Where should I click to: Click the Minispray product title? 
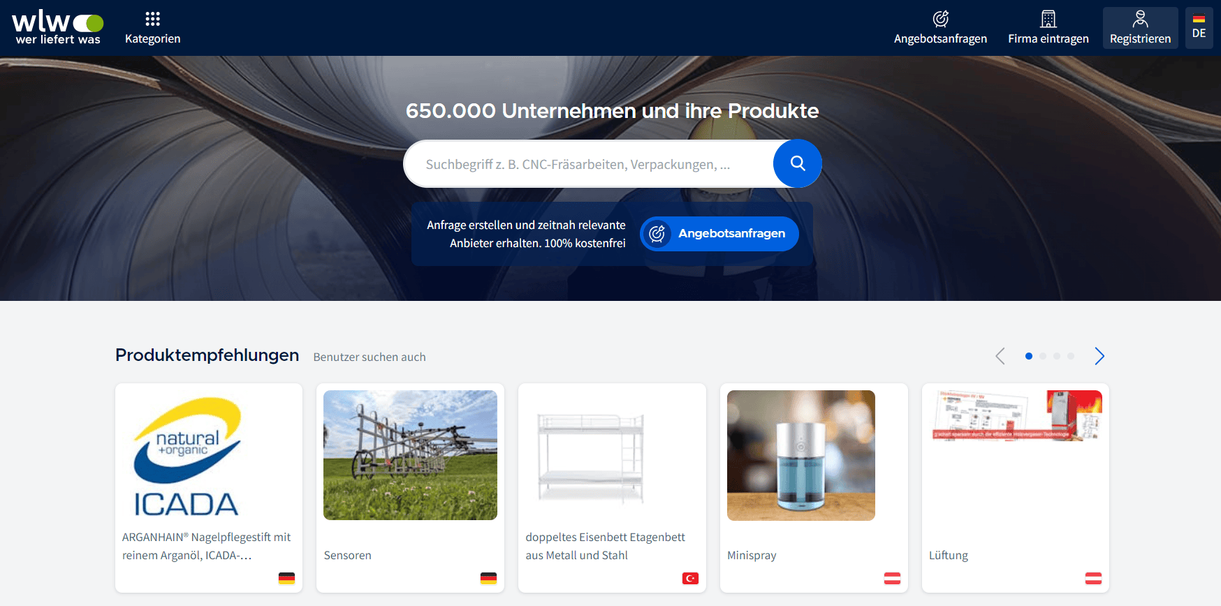[752, 555]
